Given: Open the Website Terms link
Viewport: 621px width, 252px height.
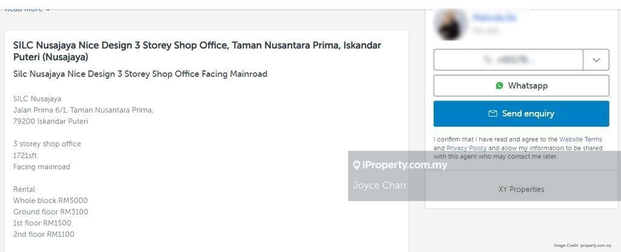Looking at the screenshot, I should pos(580,139).
